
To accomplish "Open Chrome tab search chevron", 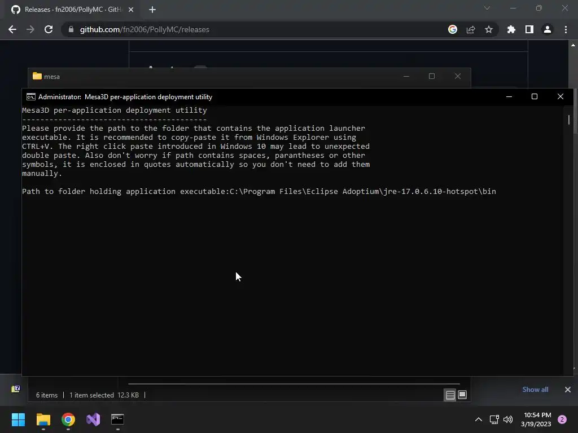I will [487, 8].
